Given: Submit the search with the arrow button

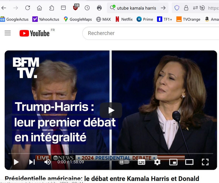Looking at the screenshot, I should pos(163,8).
